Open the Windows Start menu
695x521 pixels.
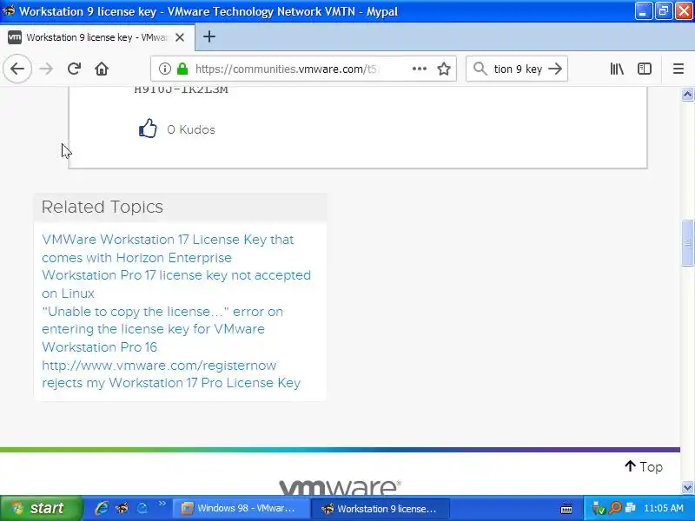[41, 508]
